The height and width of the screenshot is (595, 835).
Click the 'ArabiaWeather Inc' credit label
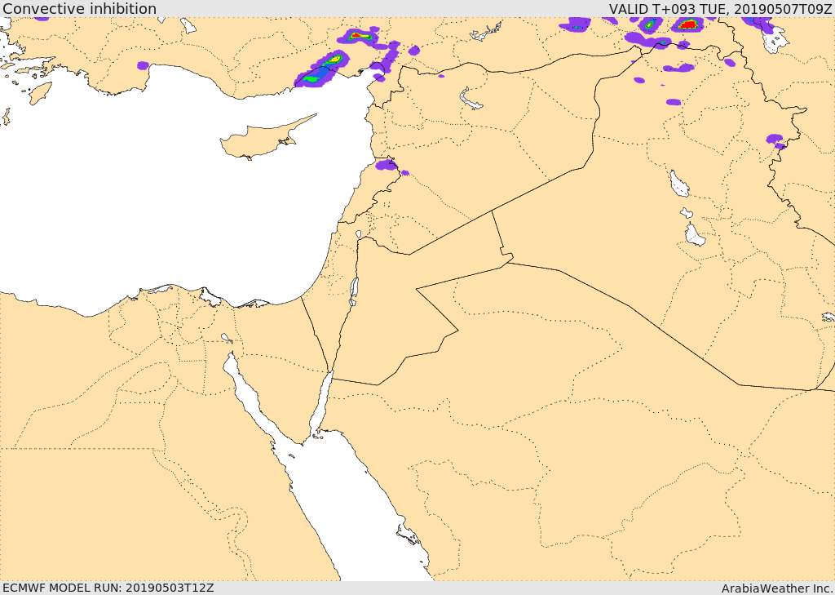[777, 588]
